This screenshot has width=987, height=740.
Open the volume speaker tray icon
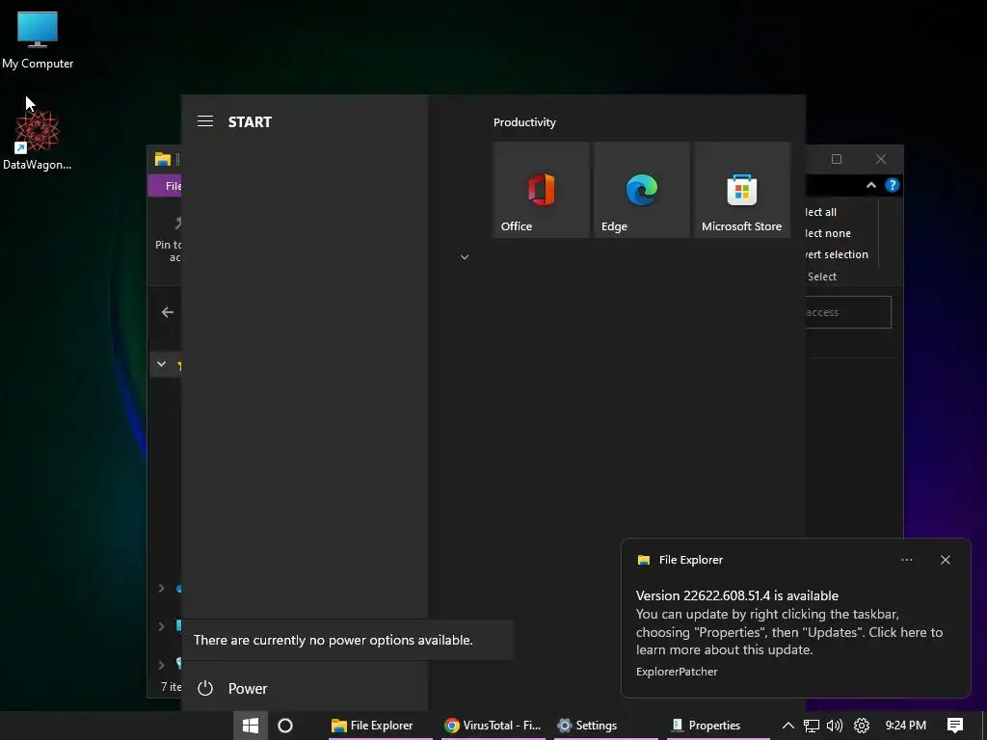tap(835, 726)
